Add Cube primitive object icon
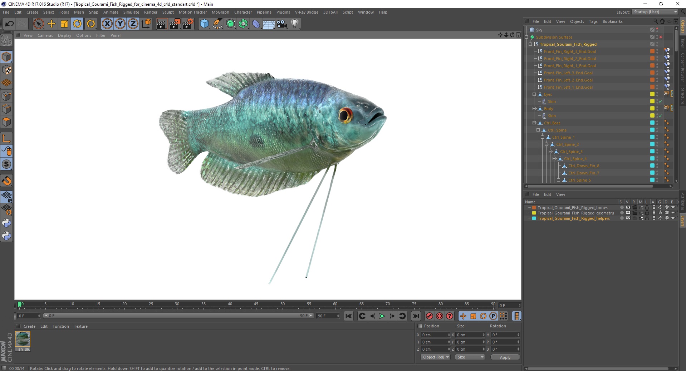Screen dimensions: 686x371 (204, 24)
